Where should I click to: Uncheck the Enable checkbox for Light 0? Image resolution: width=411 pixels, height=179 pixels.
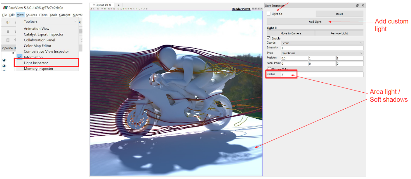click(269, 38)
